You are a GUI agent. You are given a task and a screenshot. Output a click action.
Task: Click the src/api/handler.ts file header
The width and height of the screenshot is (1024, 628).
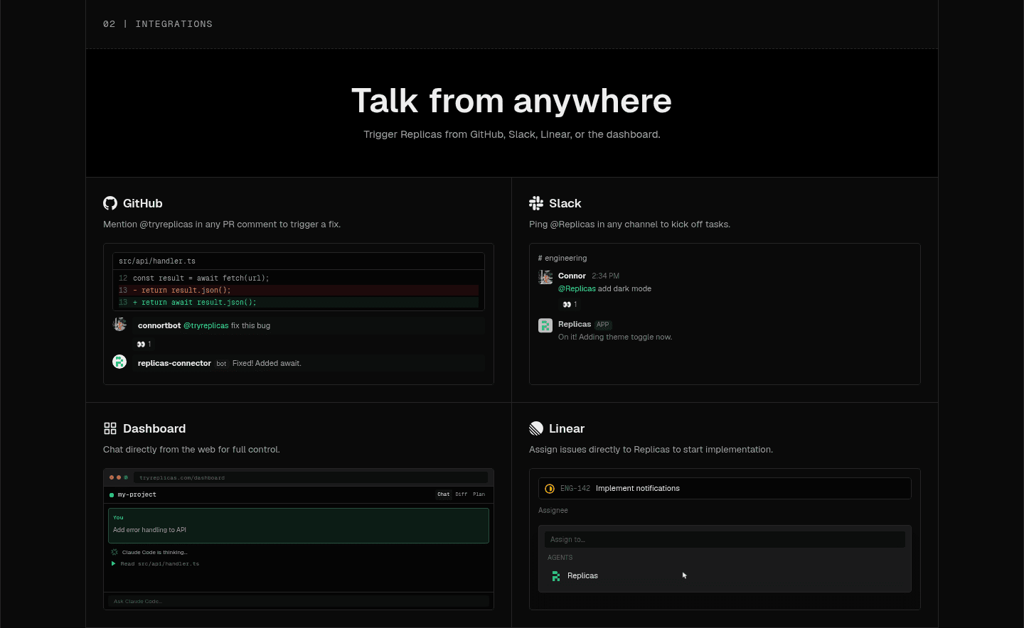[x=299, y=261]
